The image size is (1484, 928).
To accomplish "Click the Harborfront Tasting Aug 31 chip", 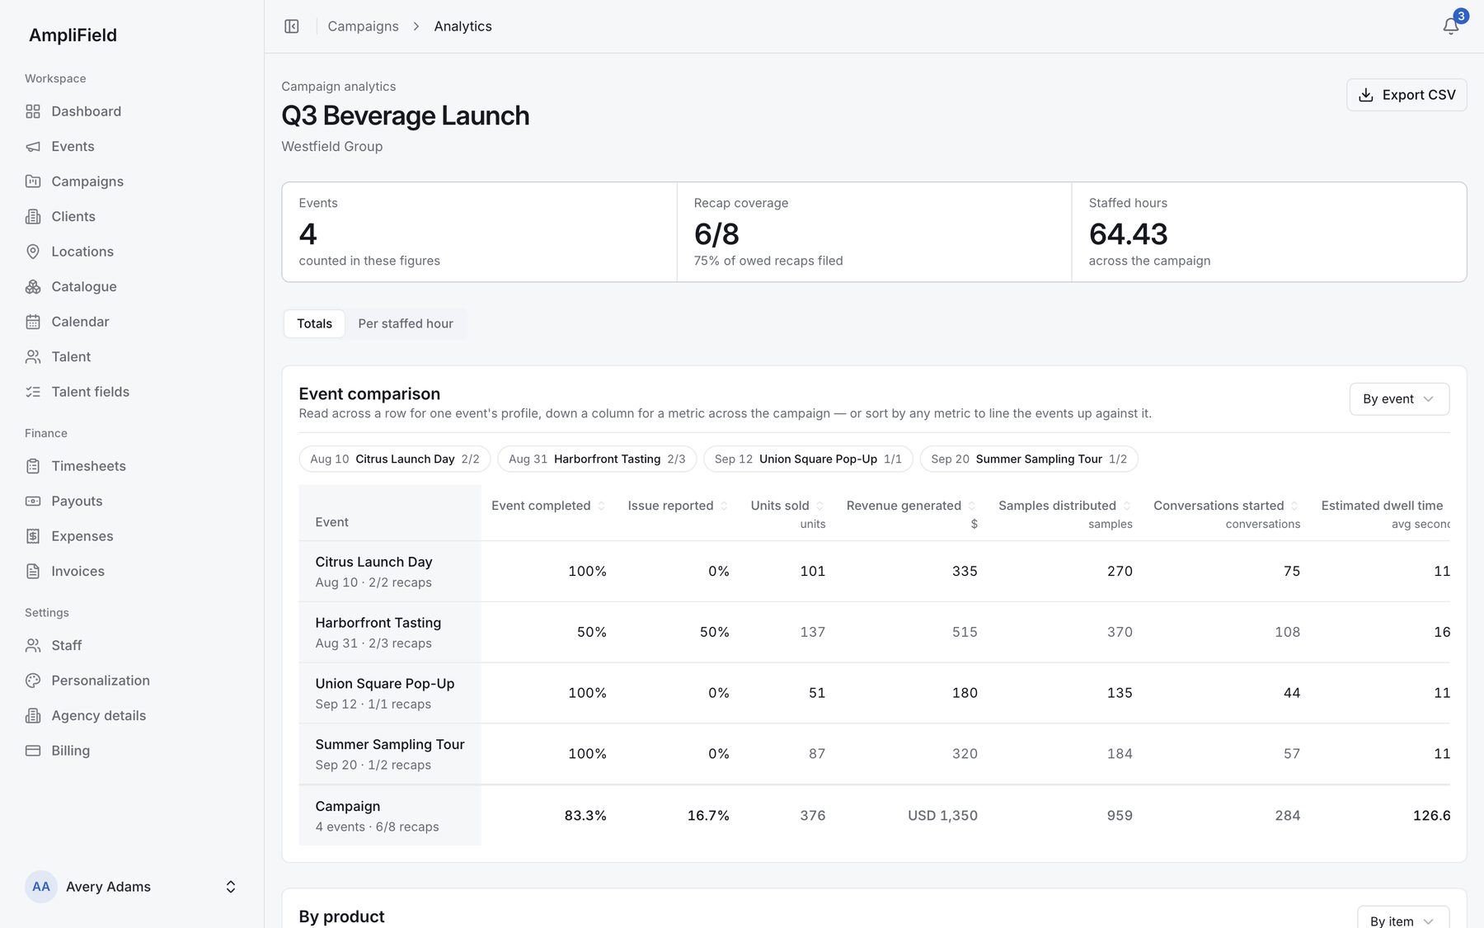I will [x=597, y=459].
